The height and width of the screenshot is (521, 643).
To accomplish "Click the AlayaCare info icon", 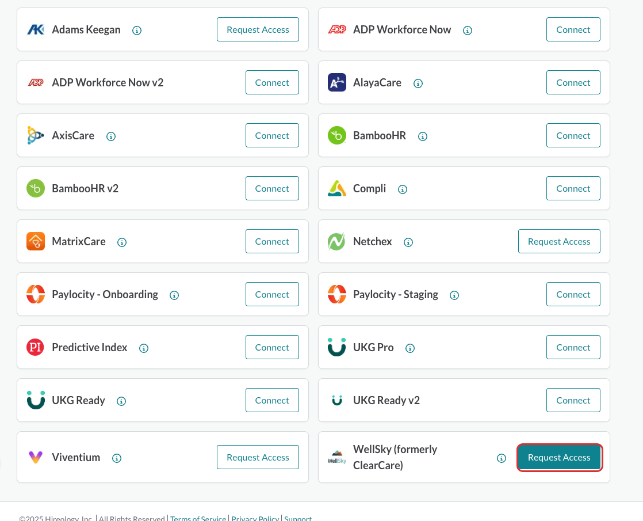I will pos(418,83).
